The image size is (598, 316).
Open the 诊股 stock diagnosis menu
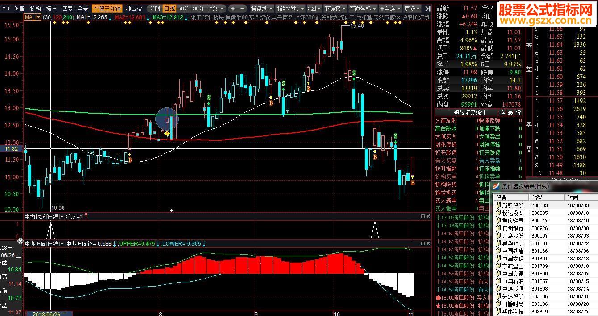pos(19,8)
